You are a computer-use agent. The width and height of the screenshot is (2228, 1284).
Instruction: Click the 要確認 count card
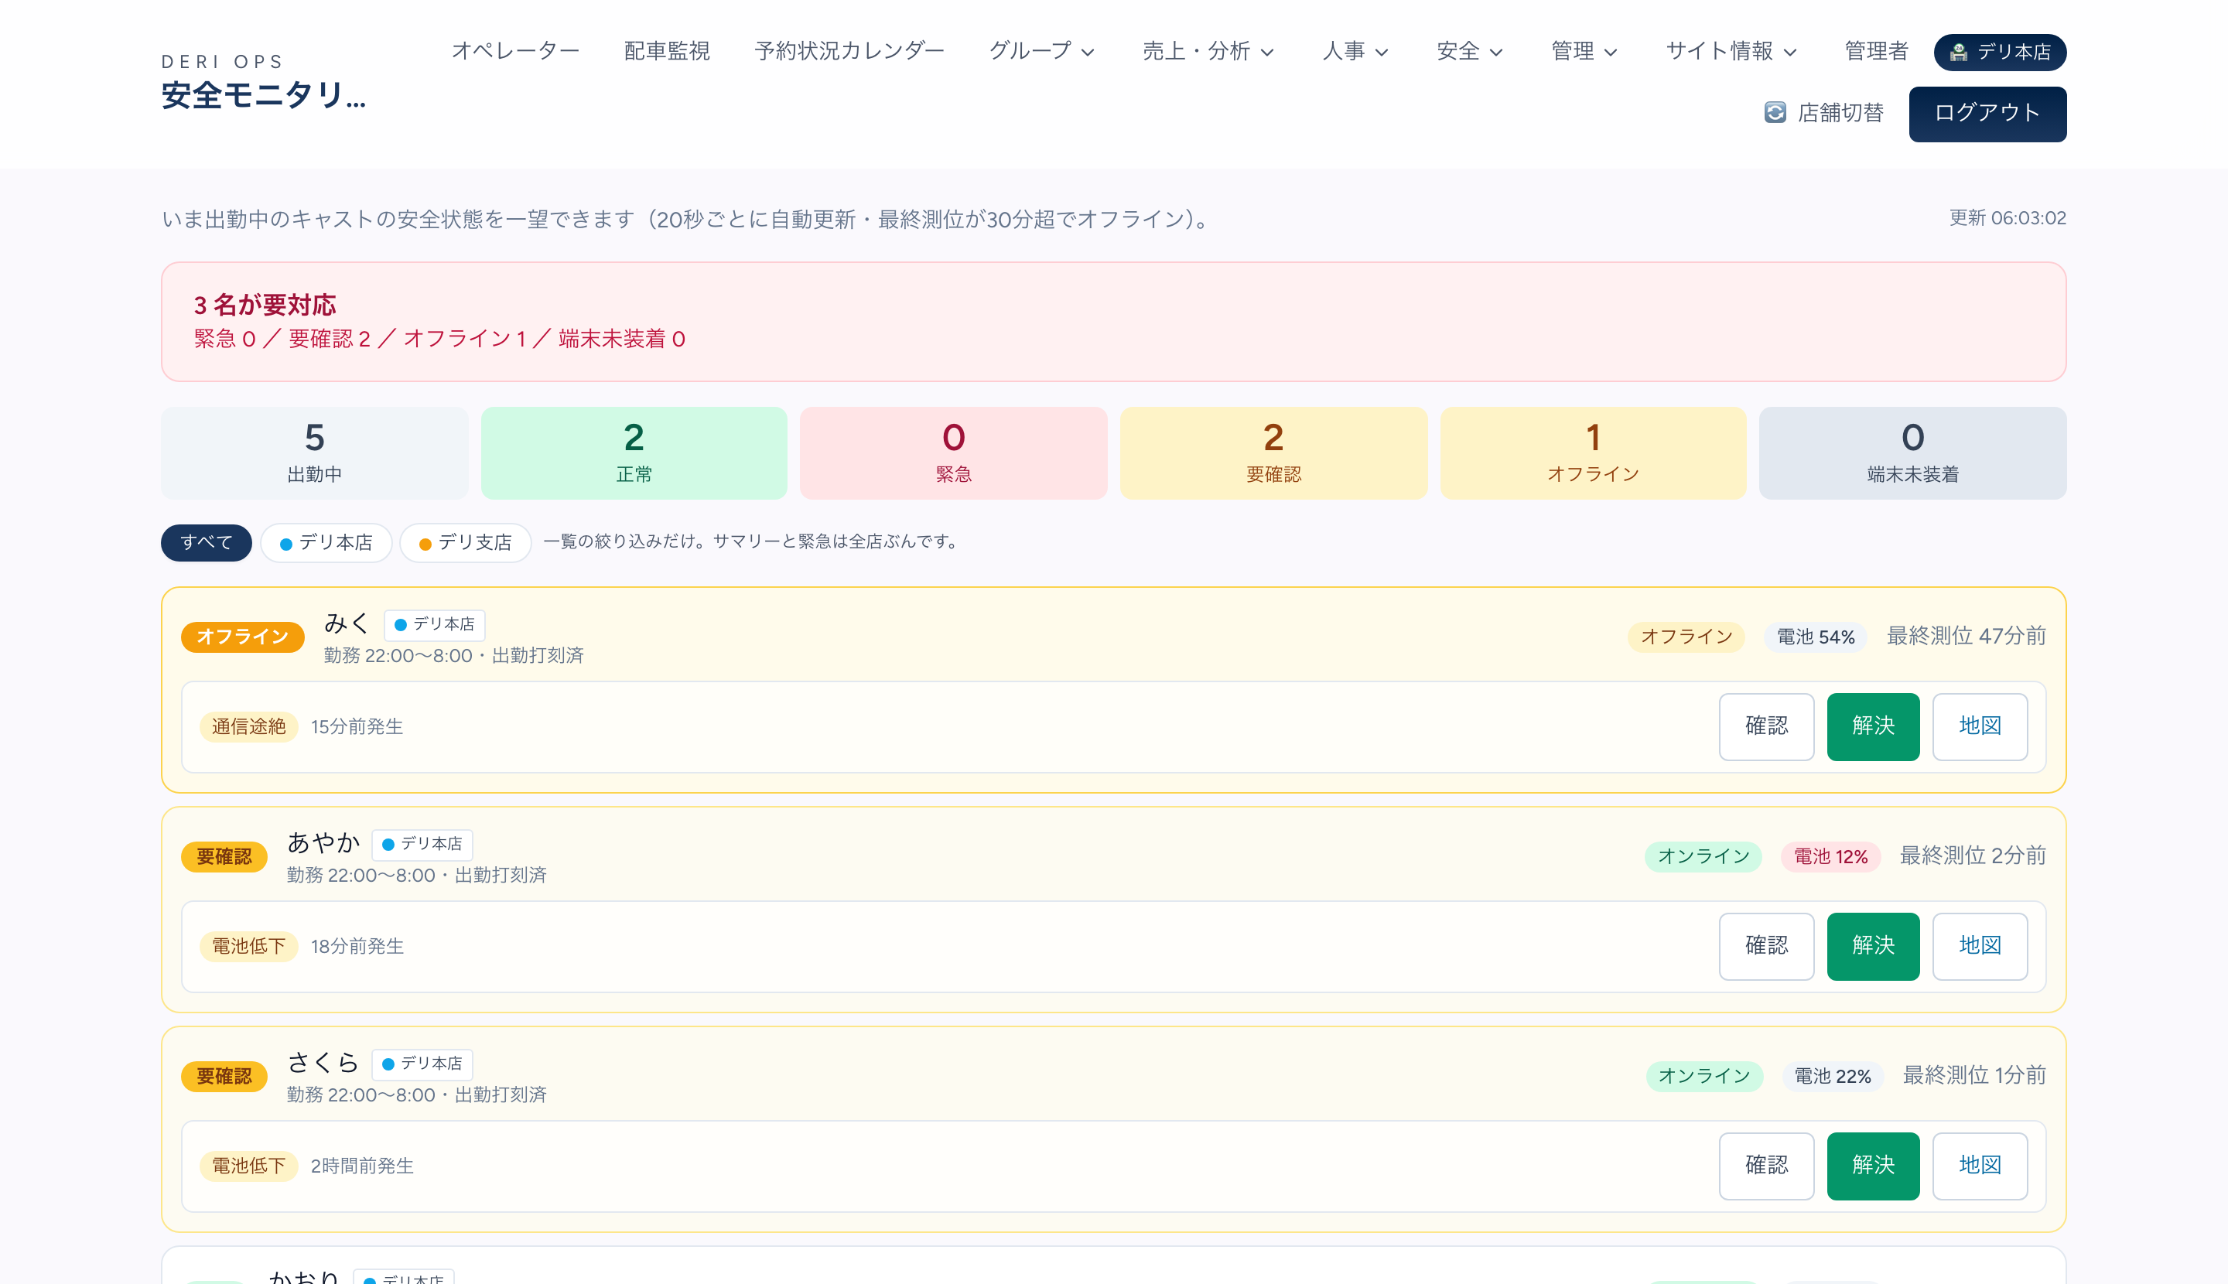1273,453
